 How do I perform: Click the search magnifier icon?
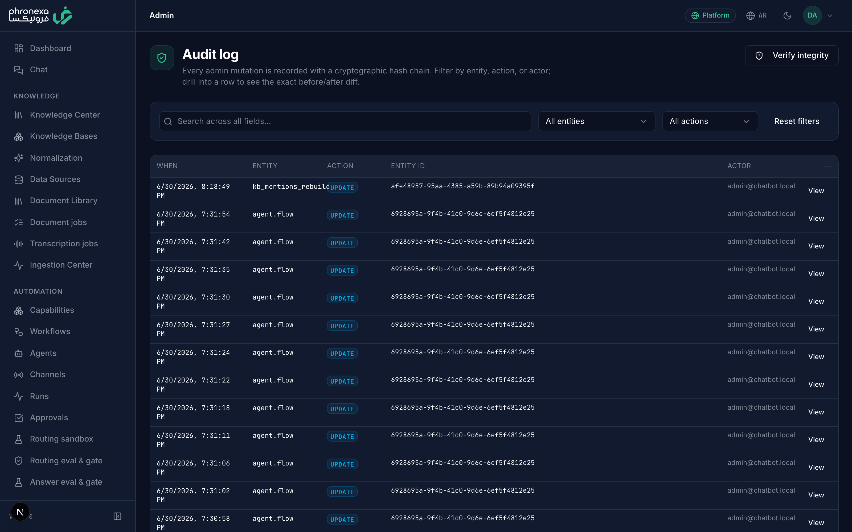[168, 121]
